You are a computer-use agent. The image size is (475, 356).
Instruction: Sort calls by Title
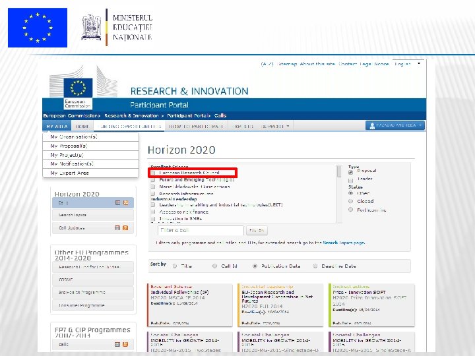pos(175,266)
